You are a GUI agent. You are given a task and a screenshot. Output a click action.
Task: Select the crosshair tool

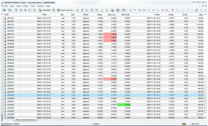[x=177, y=10]
